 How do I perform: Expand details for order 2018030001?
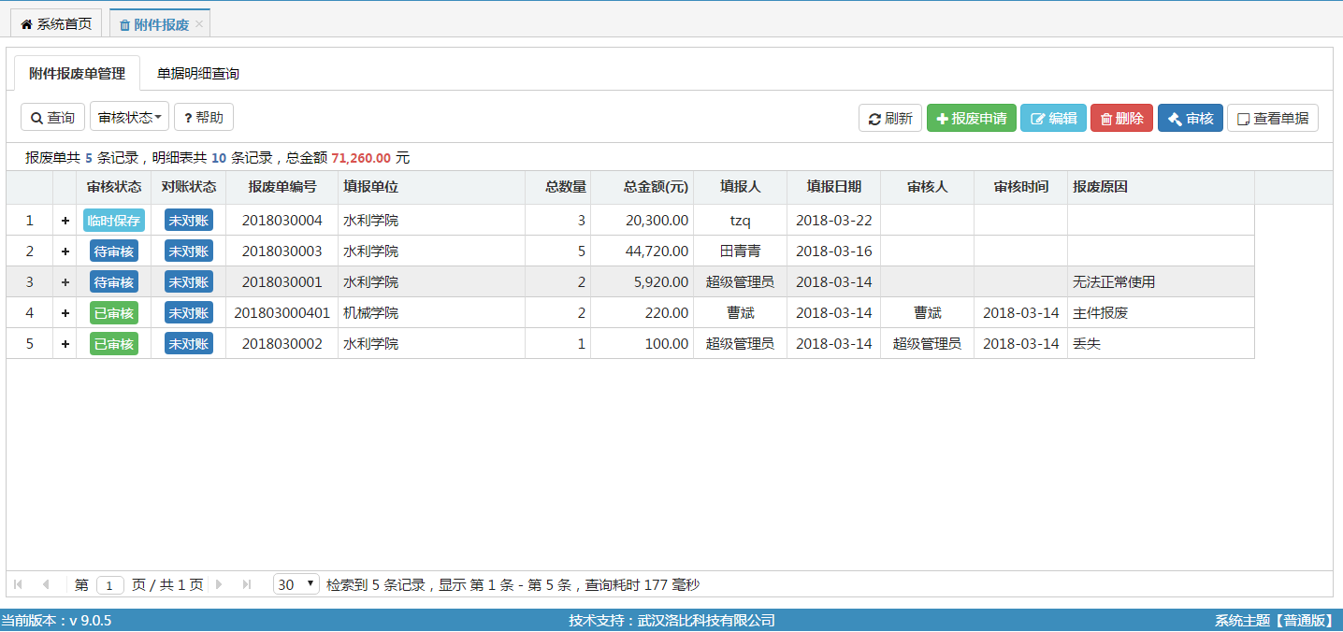pyautogui.click(x=65, y=282)
